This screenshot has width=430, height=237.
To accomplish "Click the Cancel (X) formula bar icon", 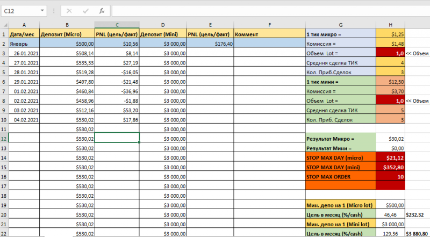I will coord(69,11).
